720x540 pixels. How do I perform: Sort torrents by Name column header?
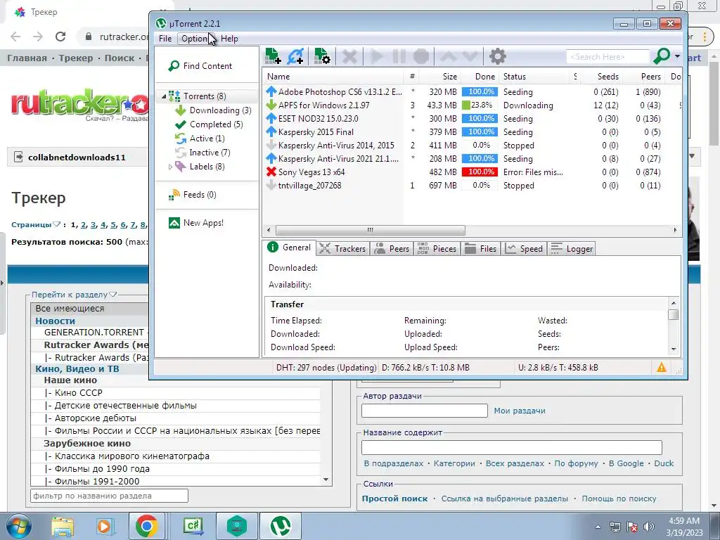coord(333,77)
